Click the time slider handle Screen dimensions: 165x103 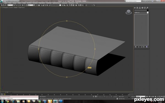pos(7,92)
